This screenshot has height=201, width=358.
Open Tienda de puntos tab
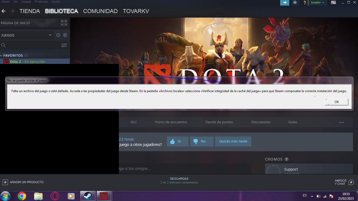(x=219, y=122)
